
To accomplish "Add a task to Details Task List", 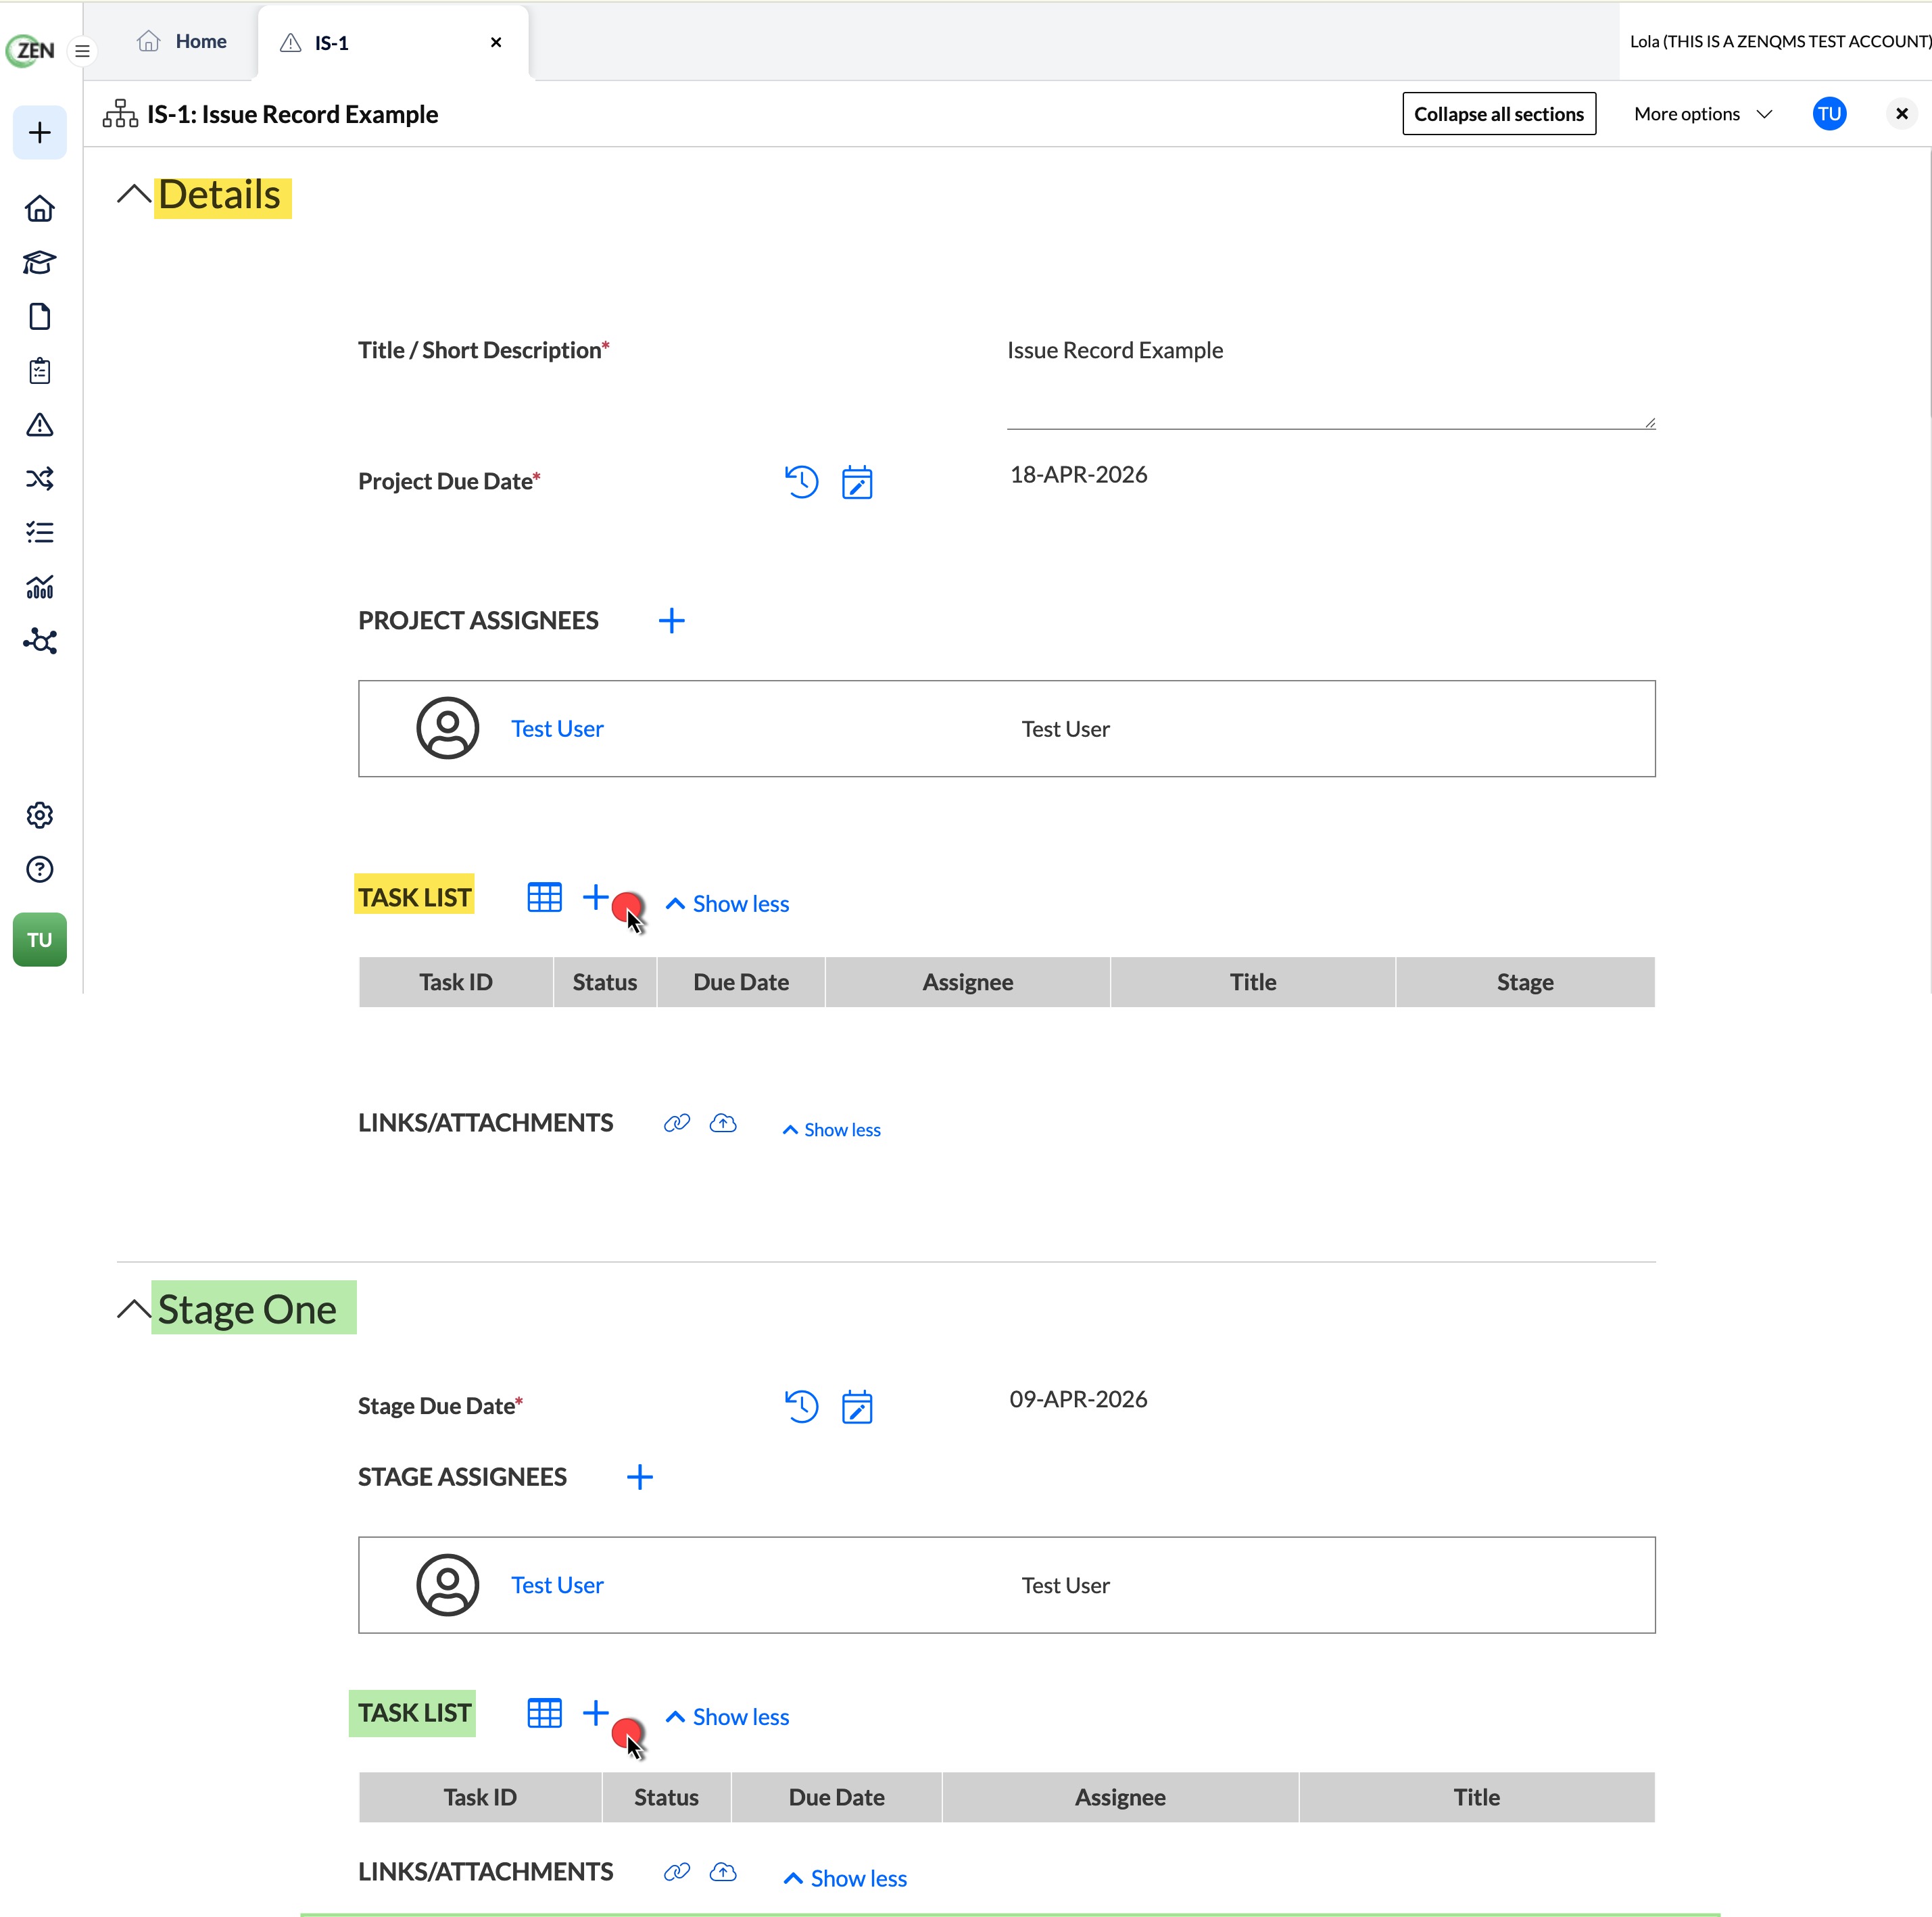I will point(596,897).
